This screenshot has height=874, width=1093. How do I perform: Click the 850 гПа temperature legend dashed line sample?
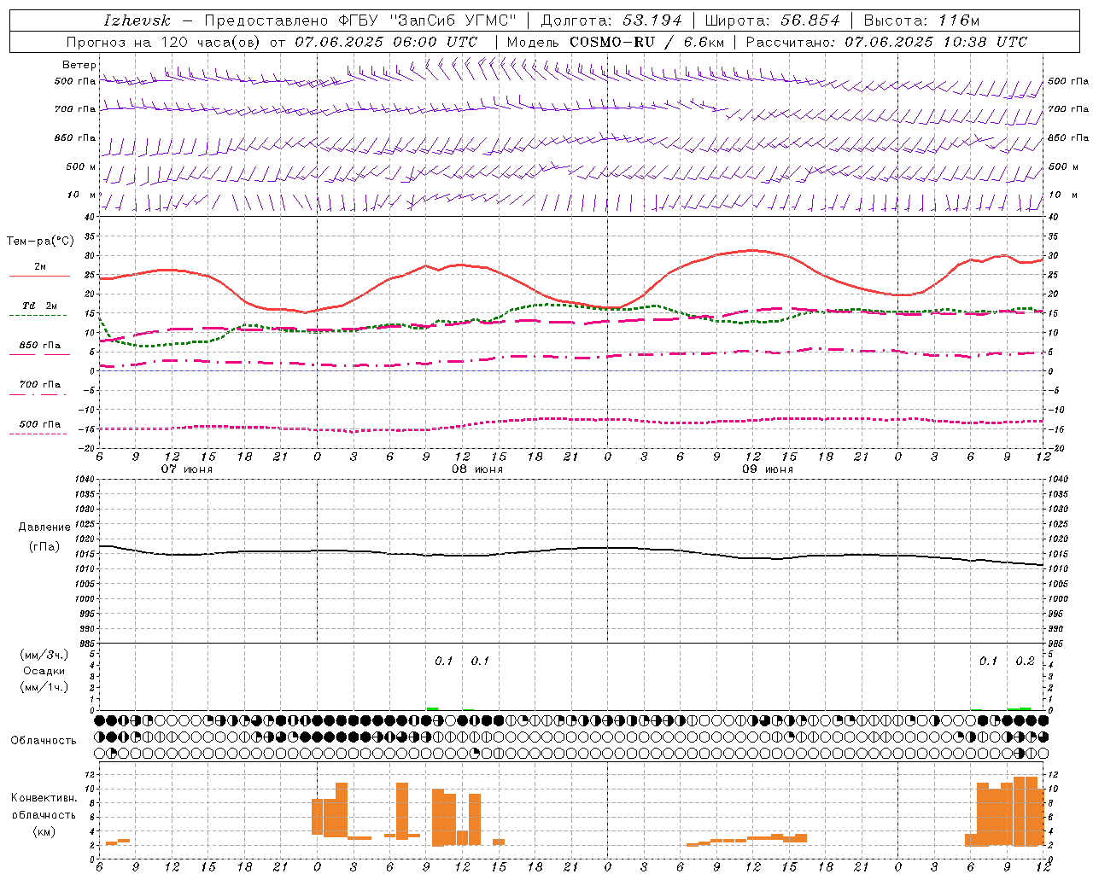(x=38, y=354)
